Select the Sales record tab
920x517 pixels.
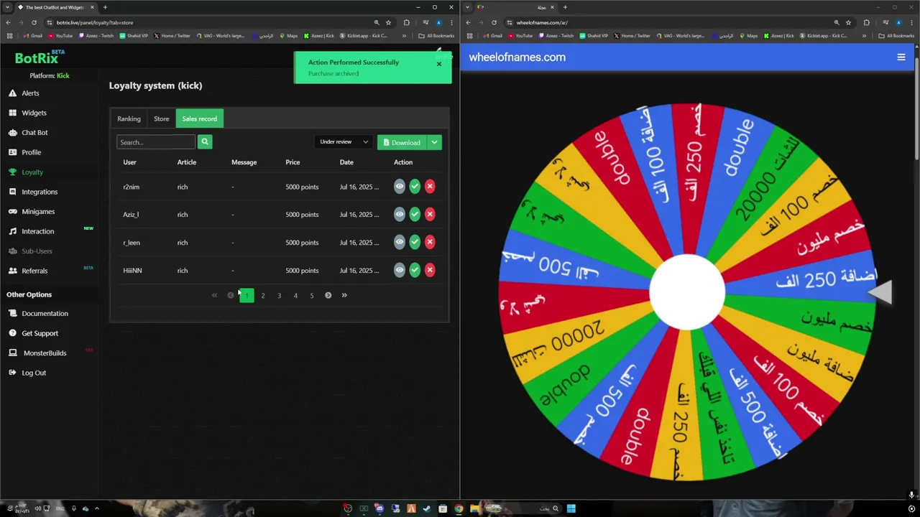coord(200,118)
